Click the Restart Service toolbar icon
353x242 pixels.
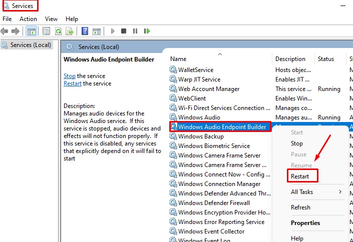click(147, 31)
